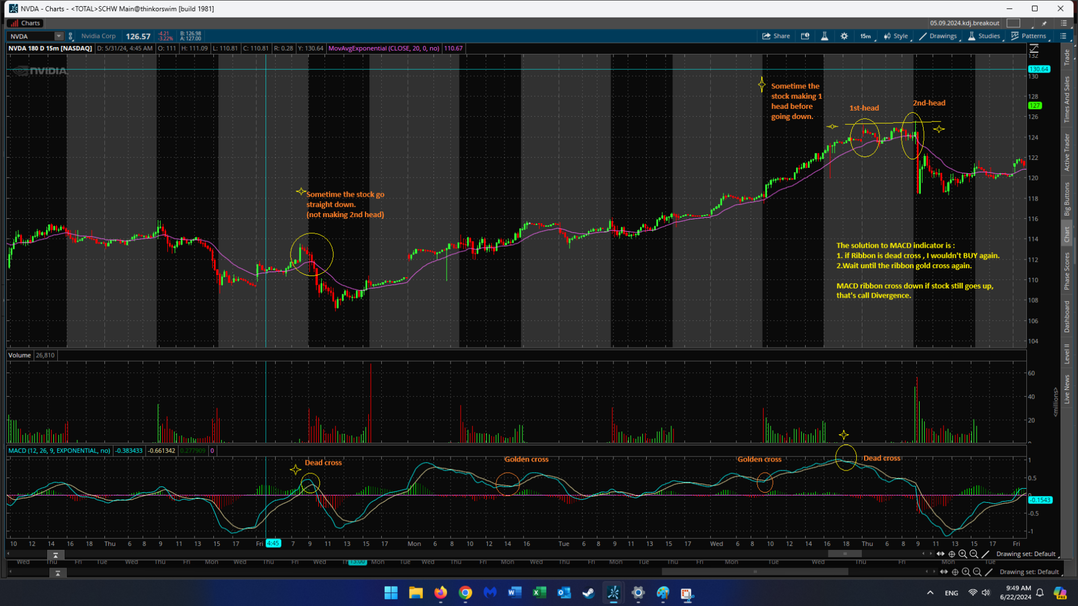The width and height of the screenshot is (1078, 606).
Task: Click the 130.64 price level marker
Action: 1039,69
